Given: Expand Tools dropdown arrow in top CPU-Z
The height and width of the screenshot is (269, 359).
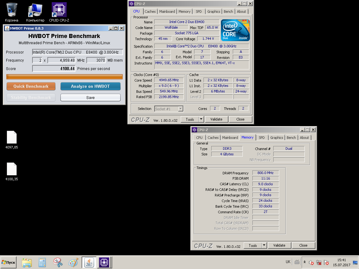Looking at the screenshot, I should (201, 119).
